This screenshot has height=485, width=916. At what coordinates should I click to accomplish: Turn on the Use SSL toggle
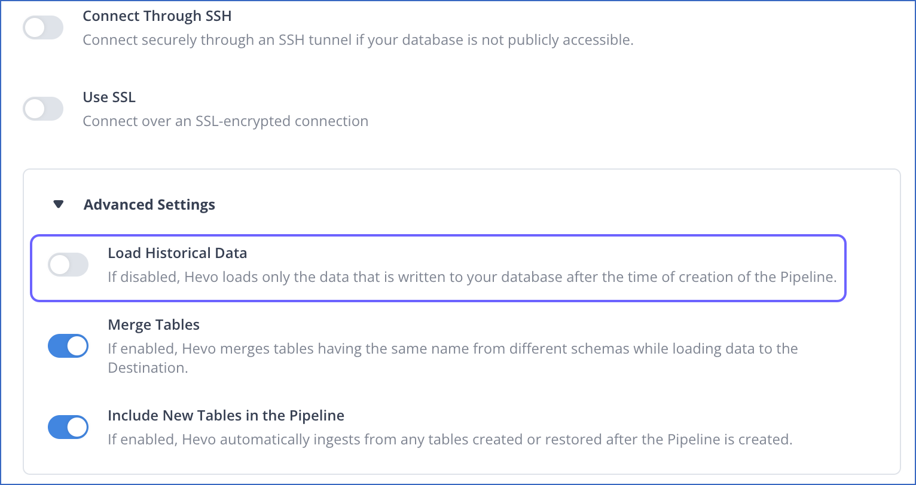(x=43, y=109)
